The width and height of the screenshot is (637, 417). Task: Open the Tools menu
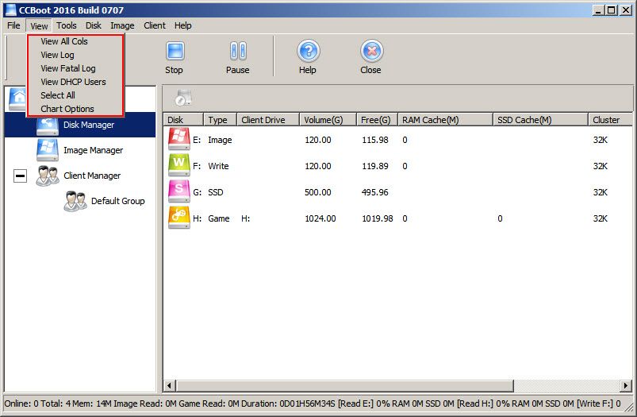coord(66,25)
